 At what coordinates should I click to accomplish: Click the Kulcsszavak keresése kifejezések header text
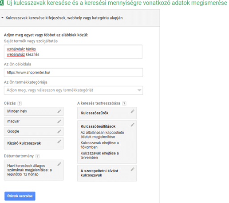pyautogui.click(x=64, y=18)
